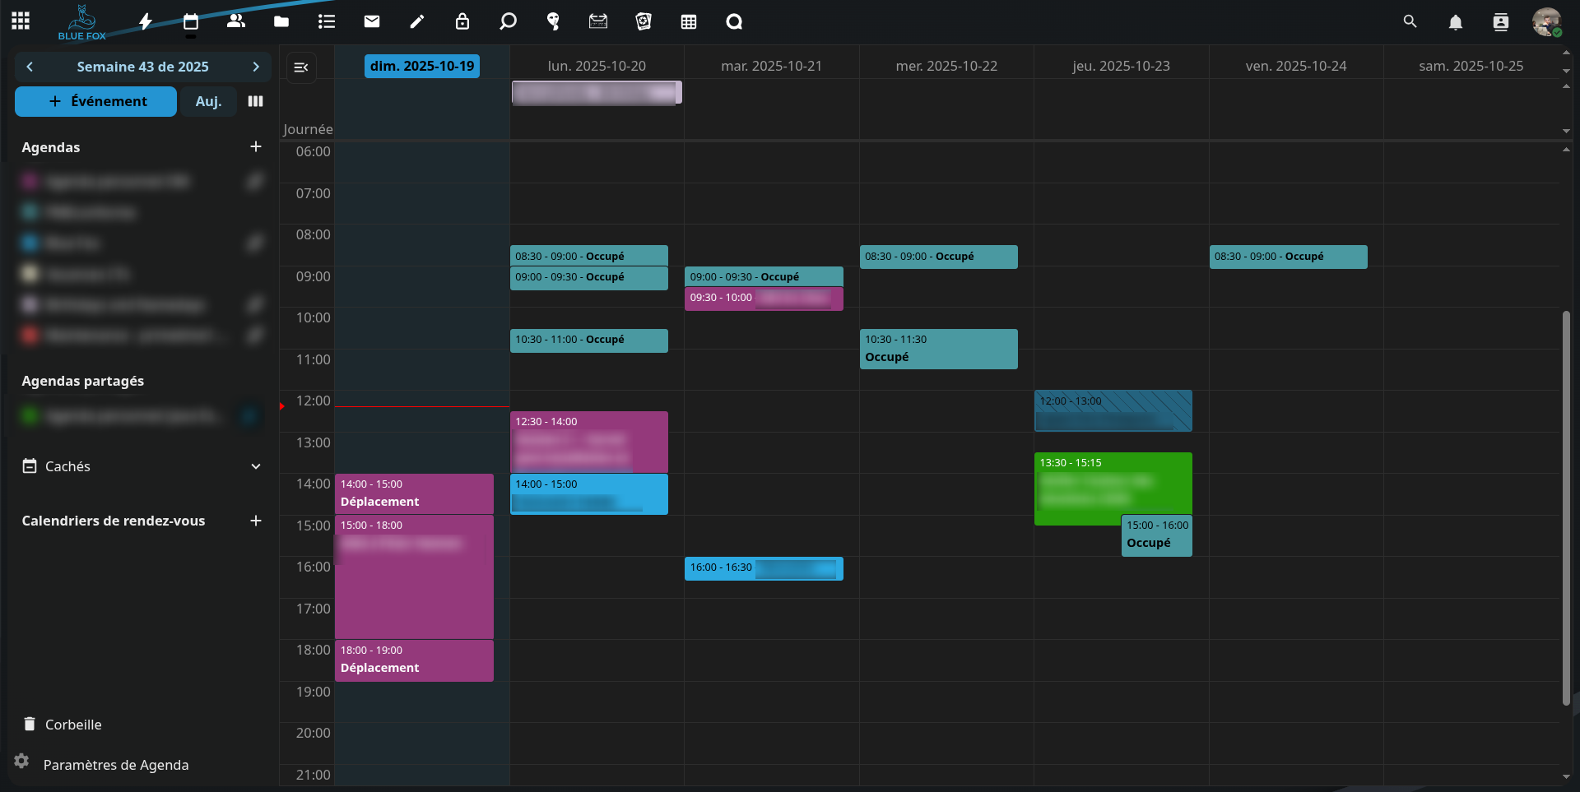Open the user avatar account menu
This screenshot has height=792, width=1580.
1546,22
